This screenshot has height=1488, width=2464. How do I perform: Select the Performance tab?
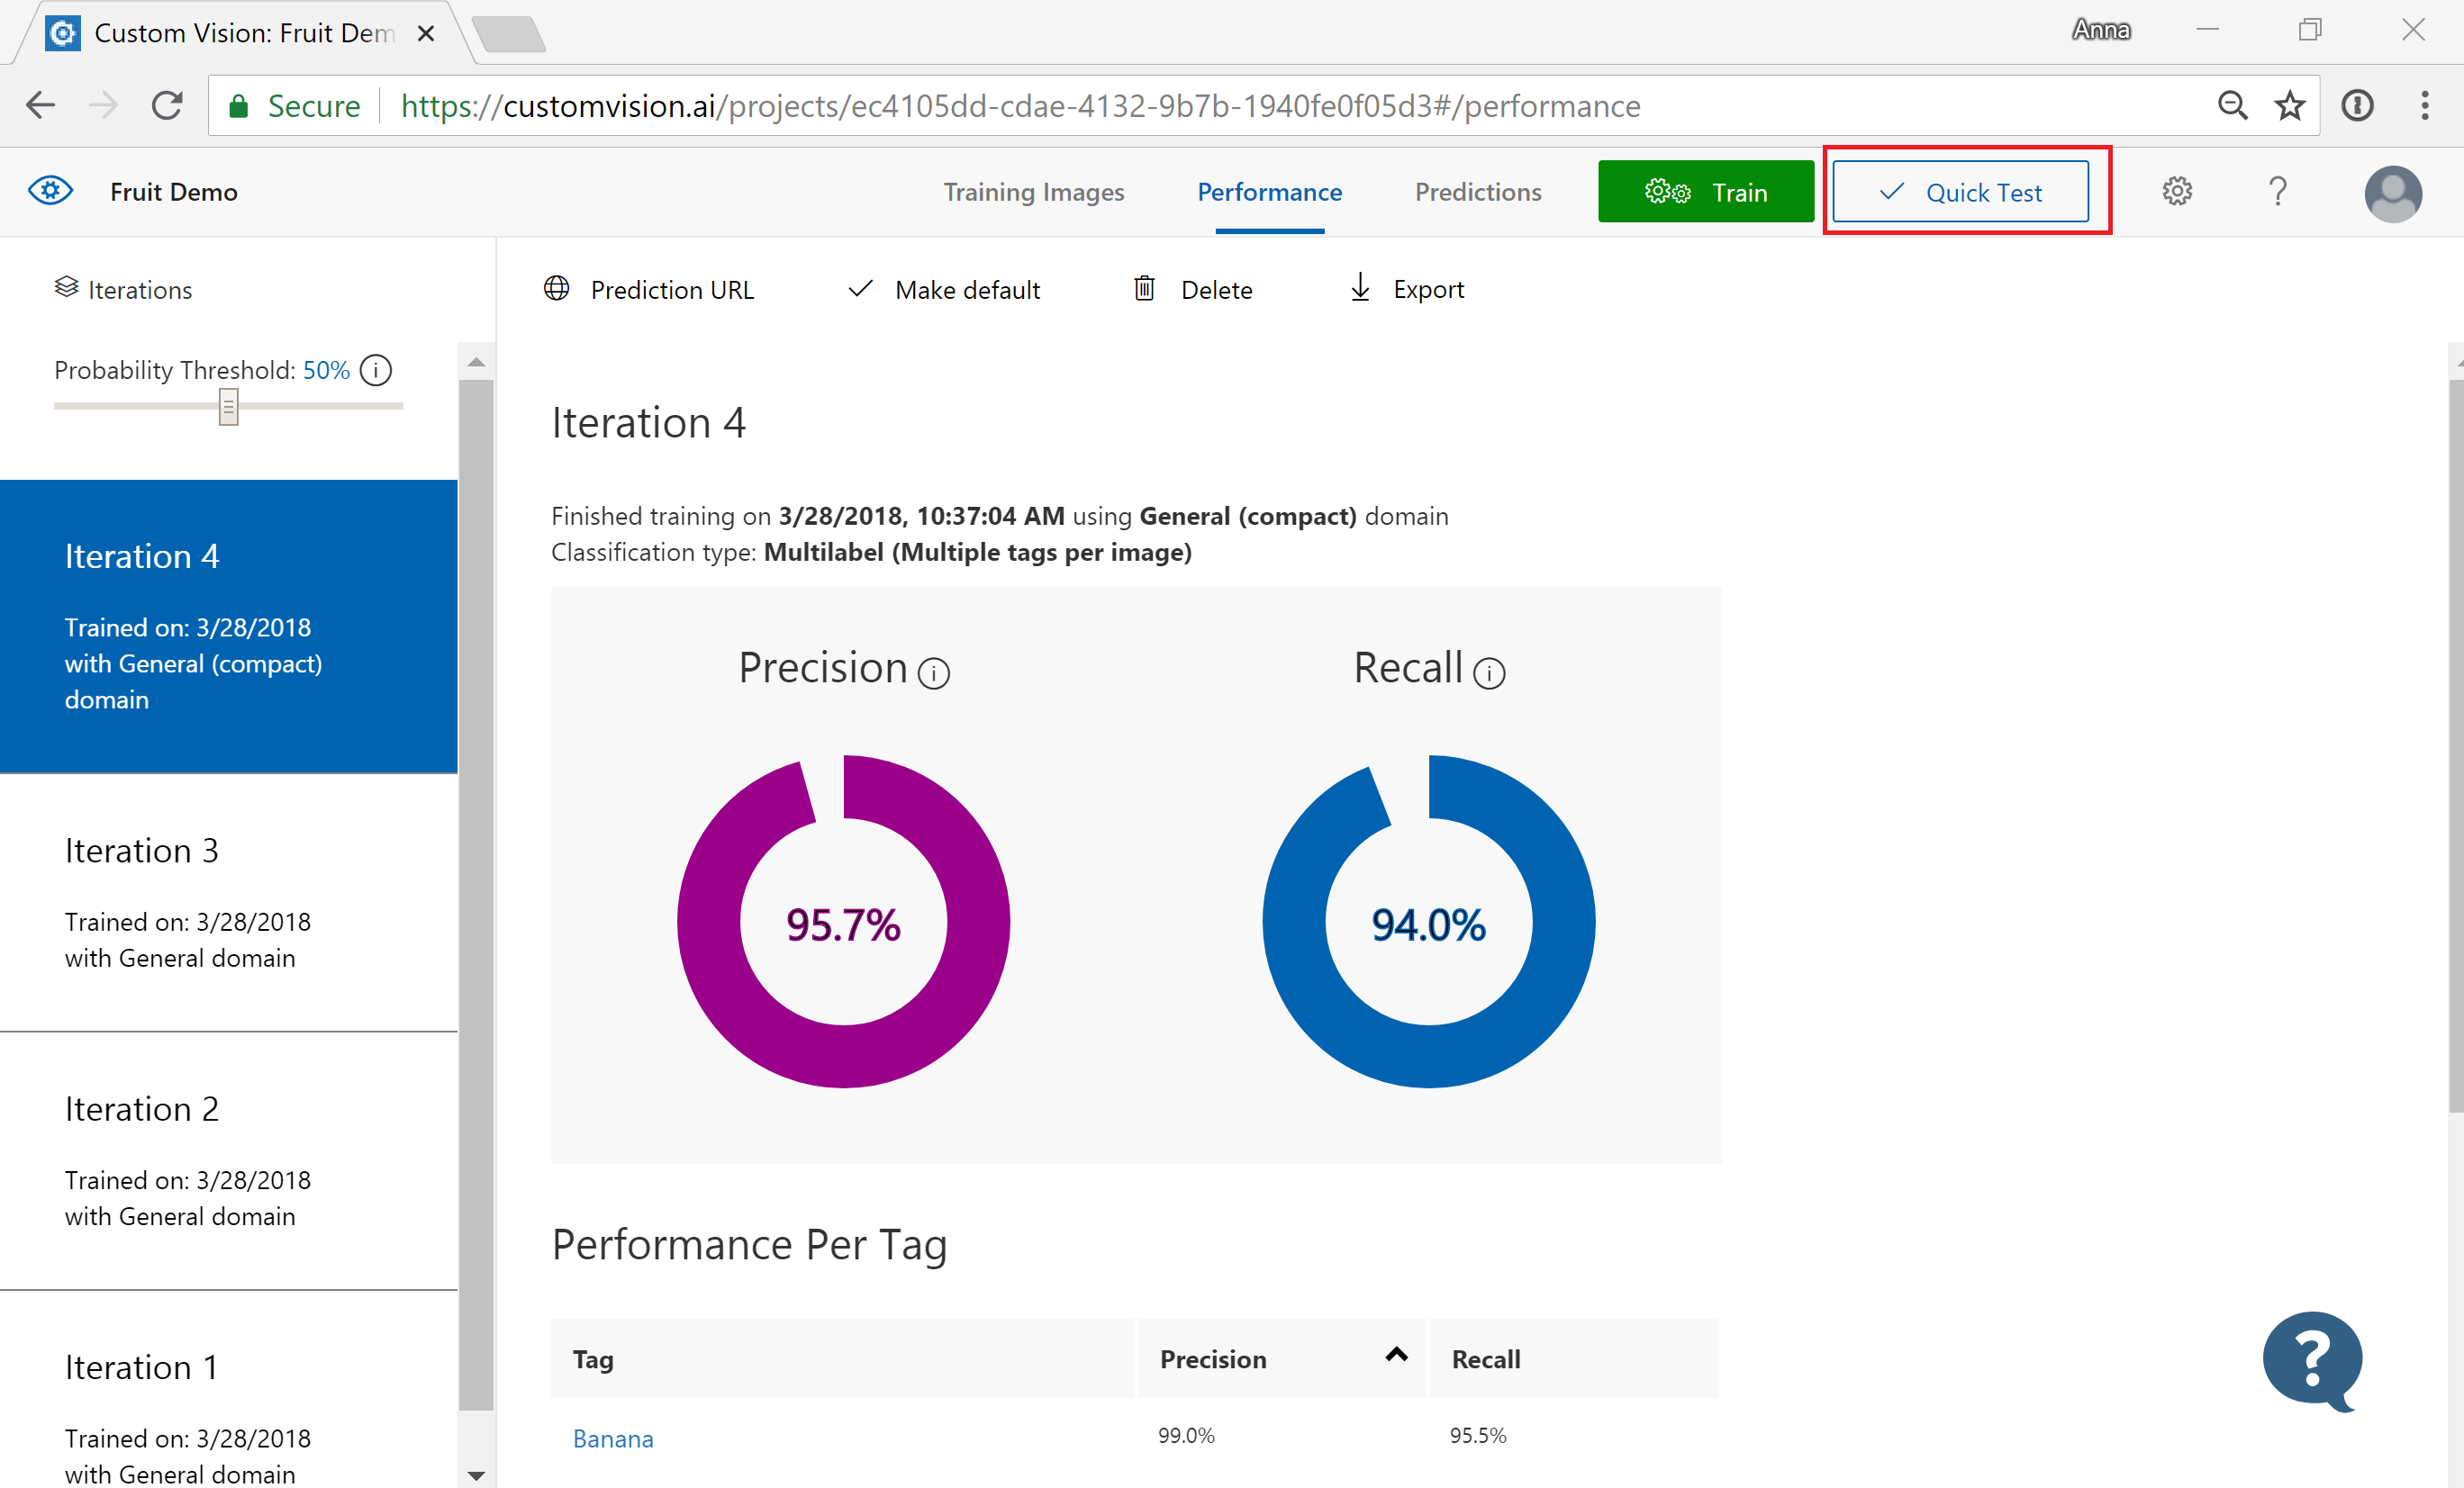point(1269,194)
